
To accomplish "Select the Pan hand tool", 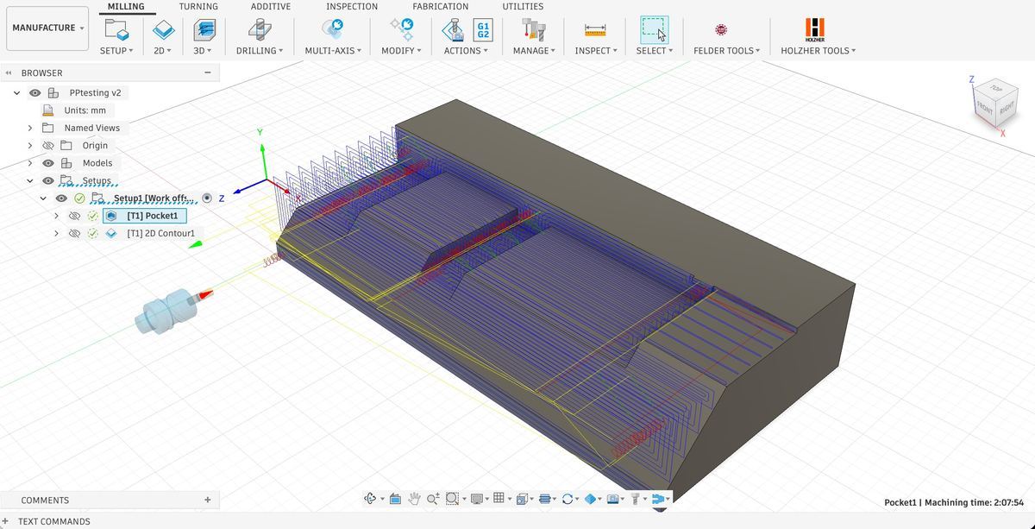I will pos(414,498).
